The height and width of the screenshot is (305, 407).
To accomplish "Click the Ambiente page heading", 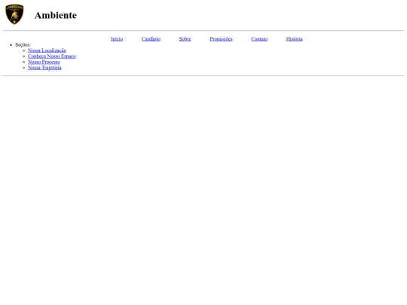I will coord(56,15).
